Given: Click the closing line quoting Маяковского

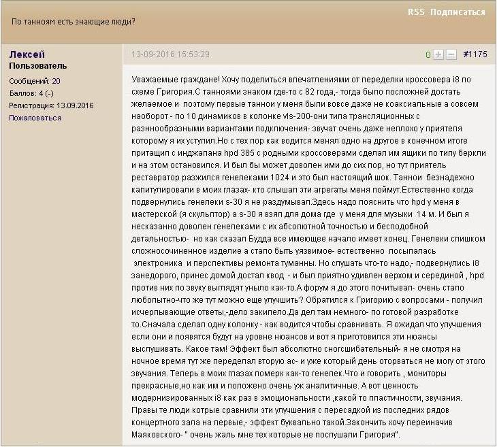Looking at the screenshot, I should pos(266,434).
